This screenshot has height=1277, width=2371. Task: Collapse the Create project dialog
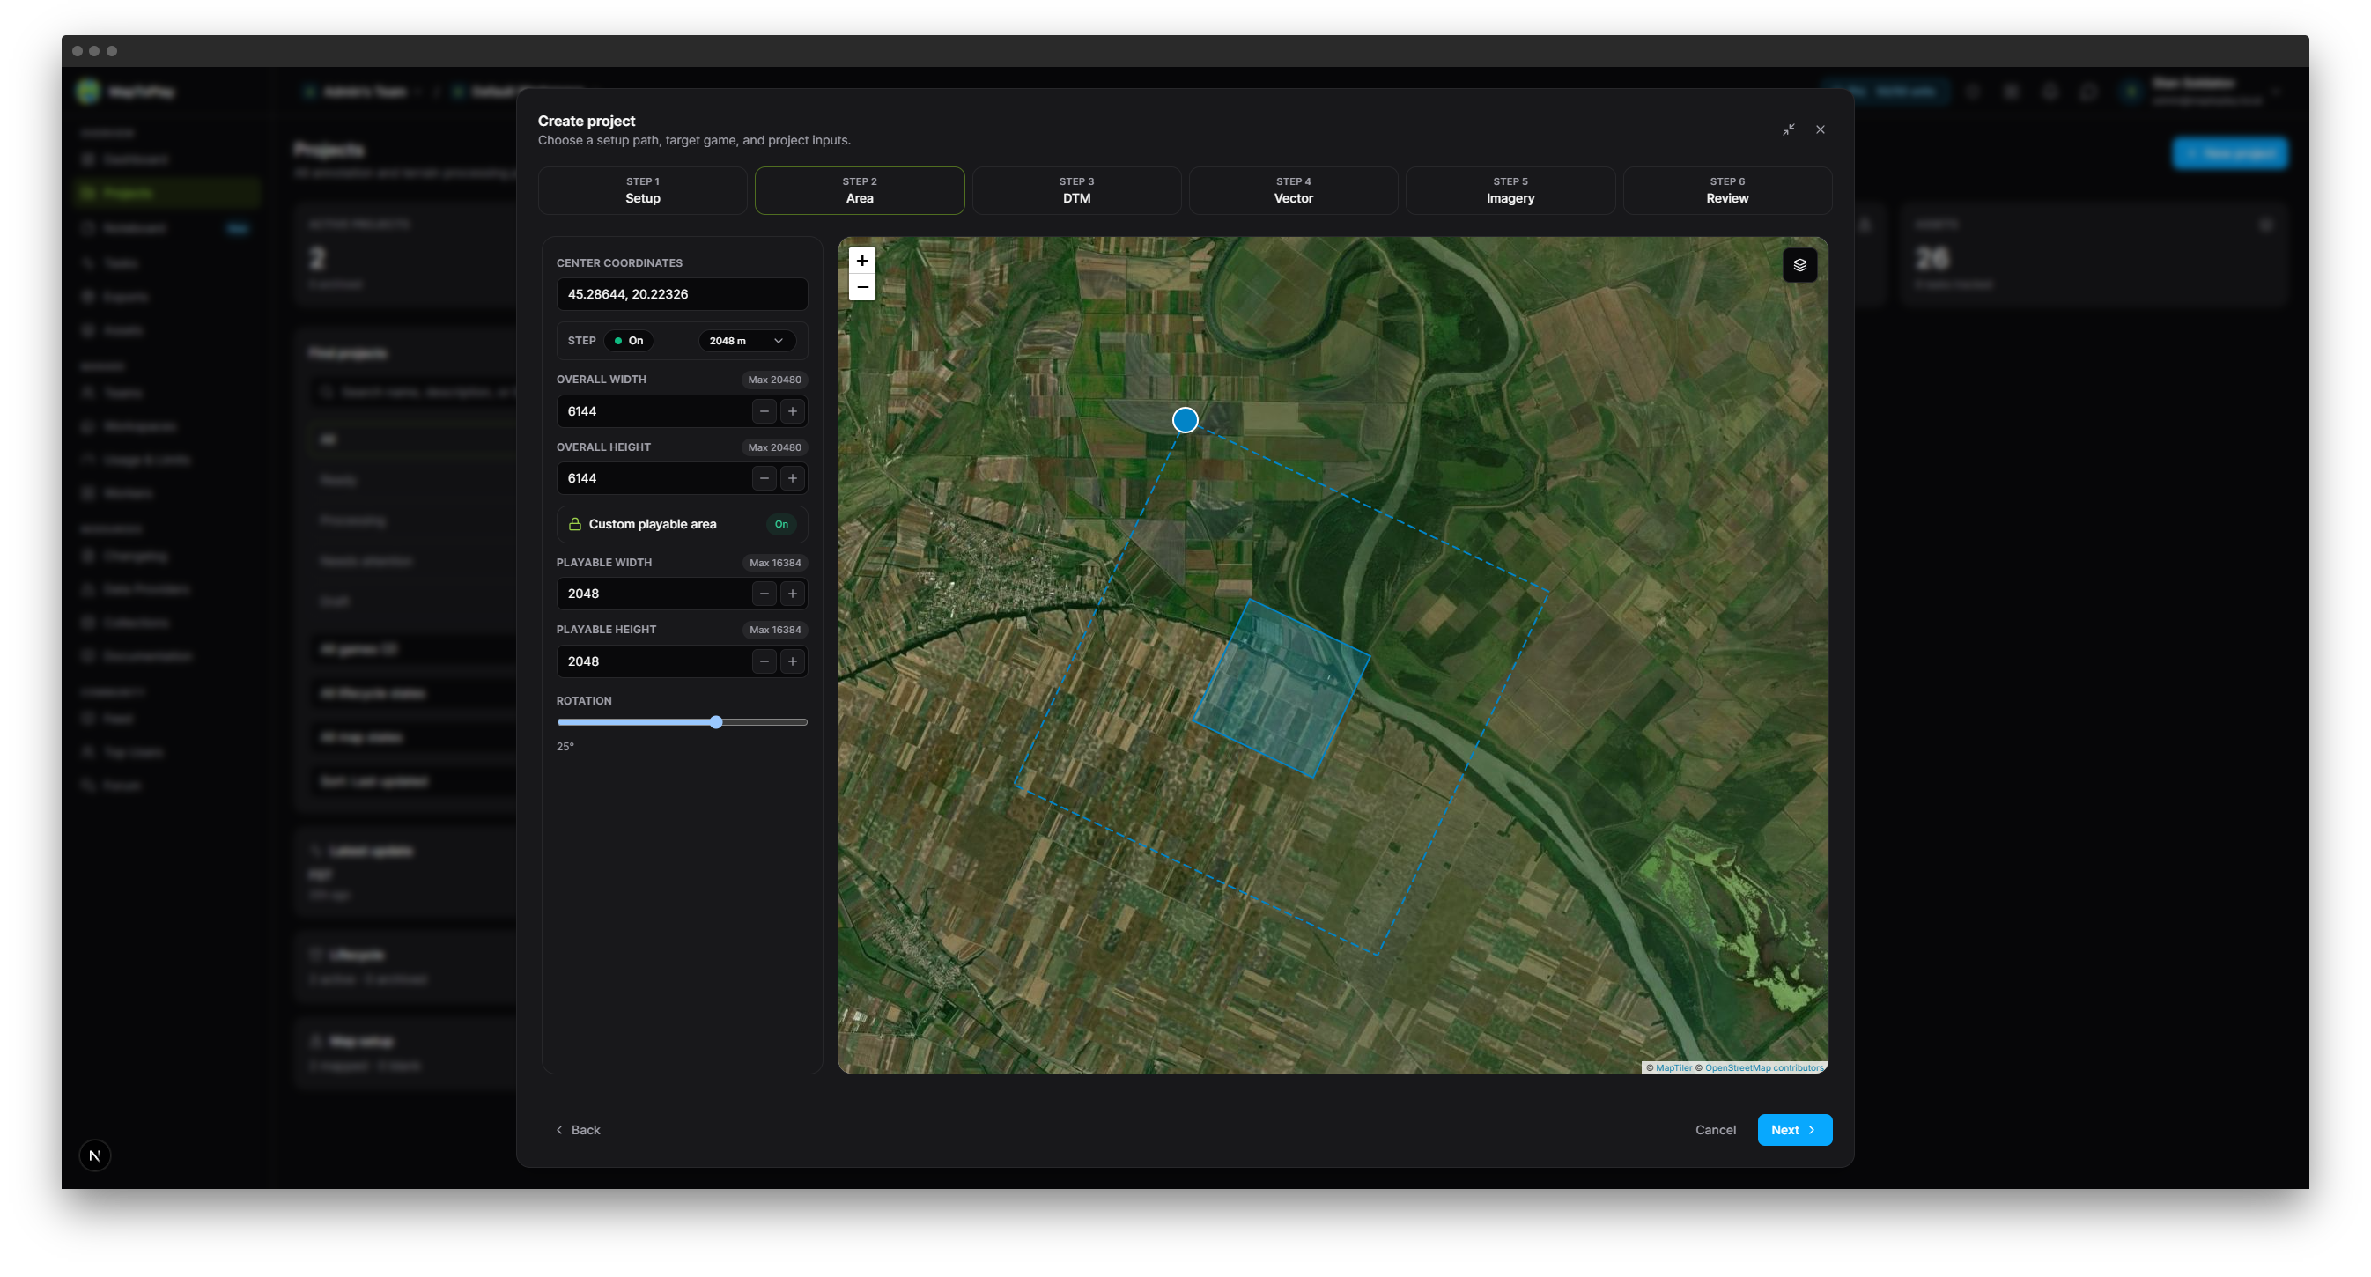[x=1788, y=129]
